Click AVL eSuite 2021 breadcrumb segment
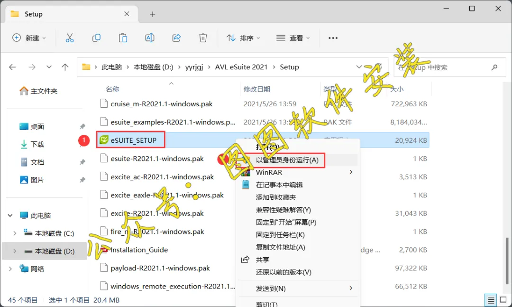The width and height of the screenshot is (512, 307). tap(241, 67)
